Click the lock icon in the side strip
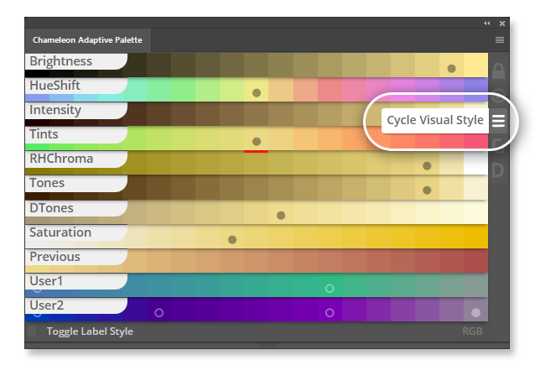Viewport: 535px width, 381px height. tap(498, 71)
